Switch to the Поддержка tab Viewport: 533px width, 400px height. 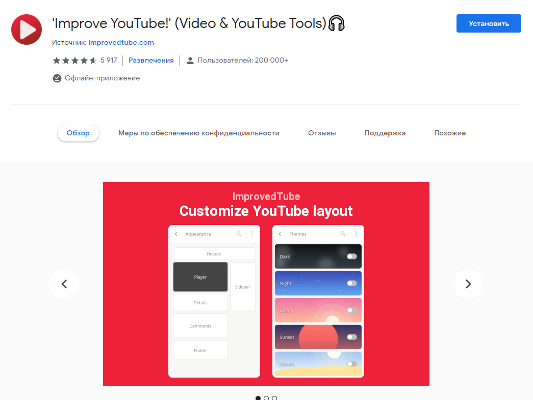coord(385,133)
